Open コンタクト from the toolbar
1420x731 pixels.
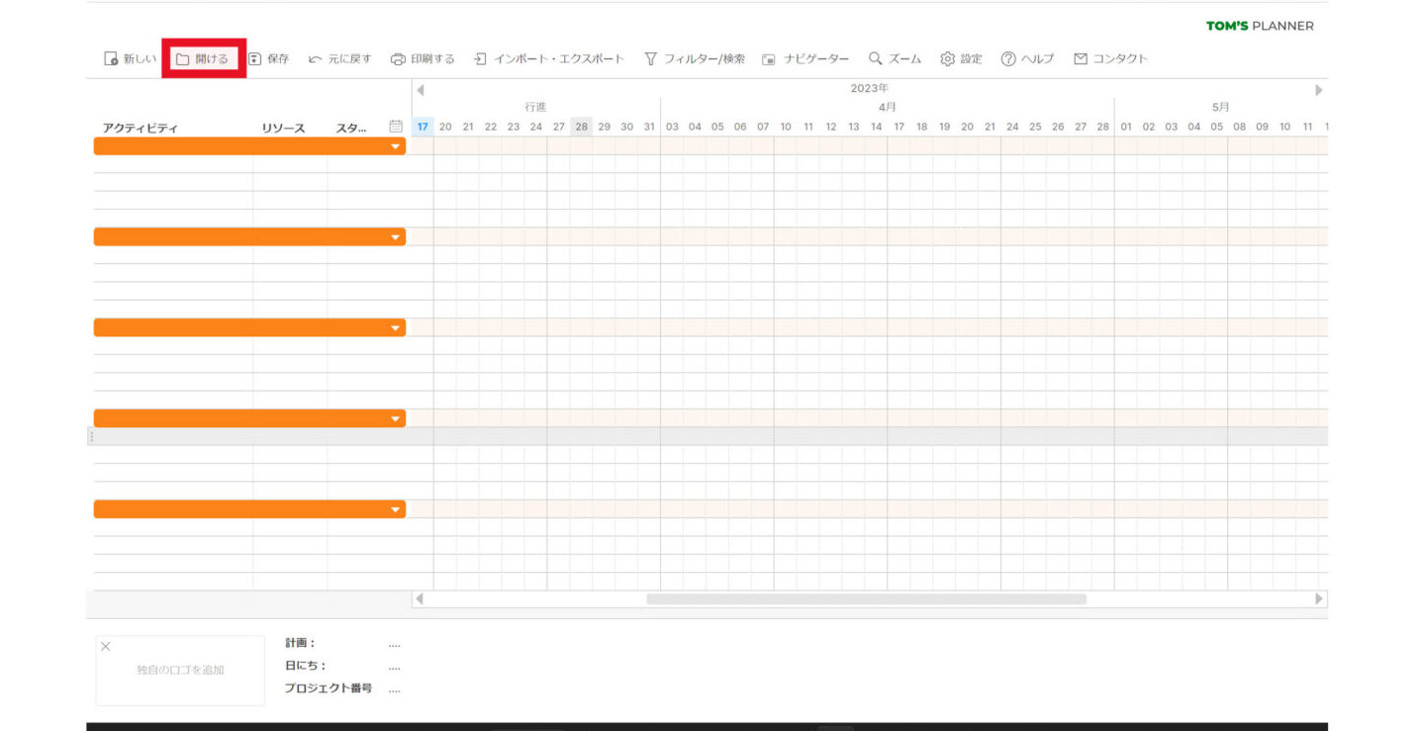1109,57
